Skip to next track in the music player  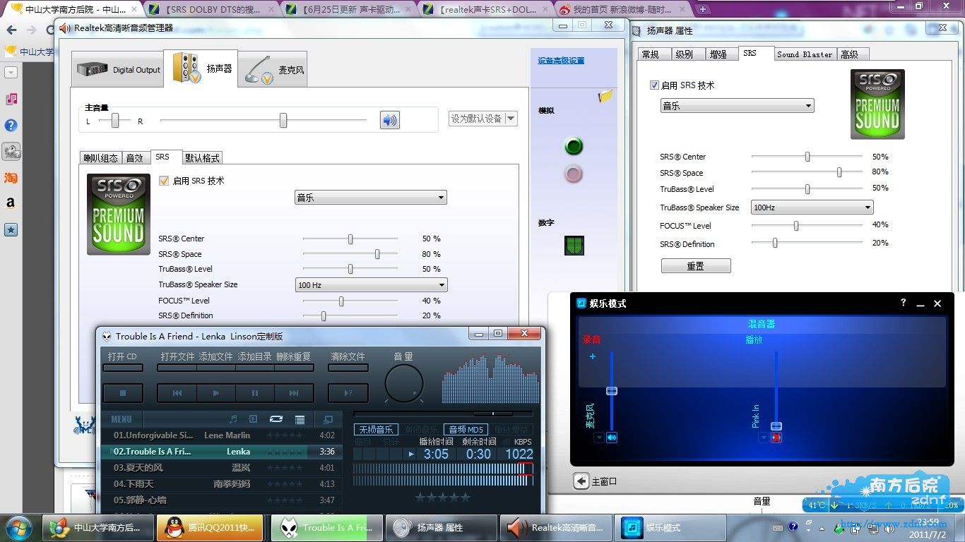(x=294, y=393)
